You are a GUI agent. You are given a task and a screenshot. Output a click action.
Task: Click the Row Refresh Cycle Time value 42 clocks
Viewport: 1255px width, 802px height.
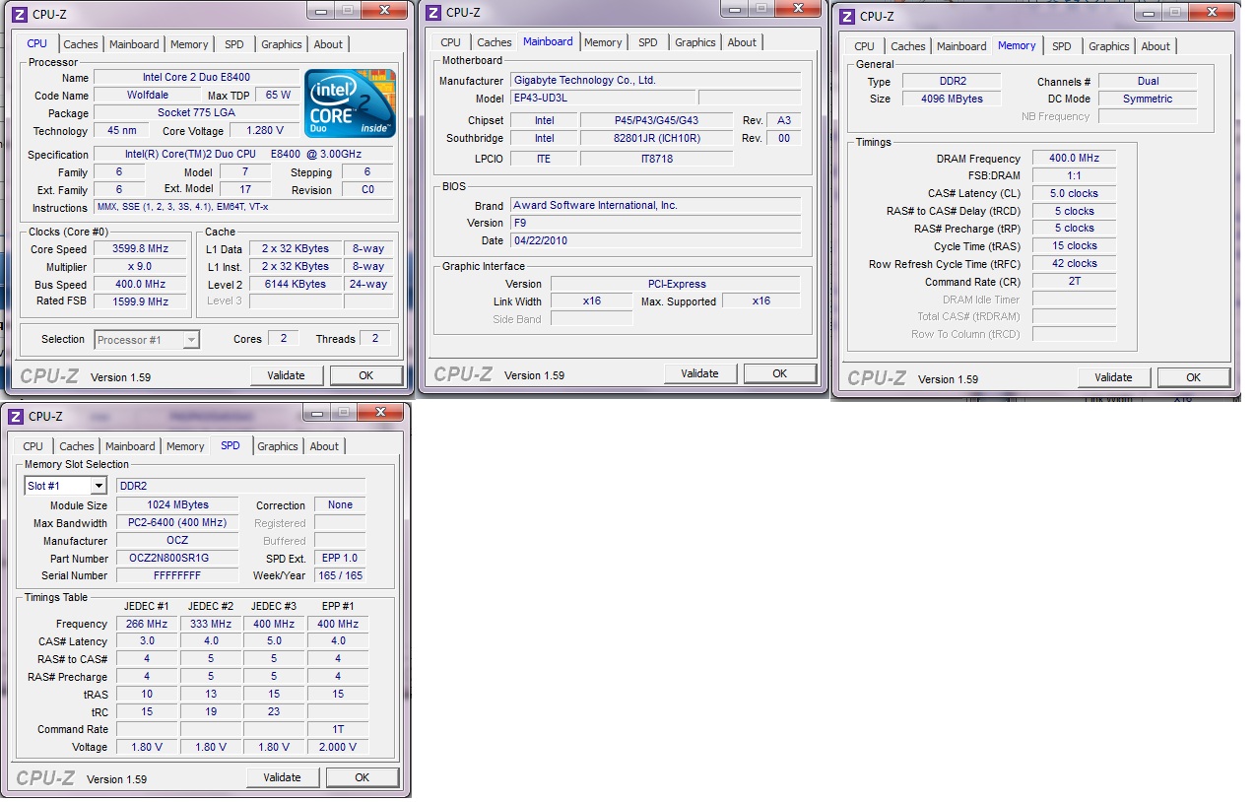(1074, 264)
